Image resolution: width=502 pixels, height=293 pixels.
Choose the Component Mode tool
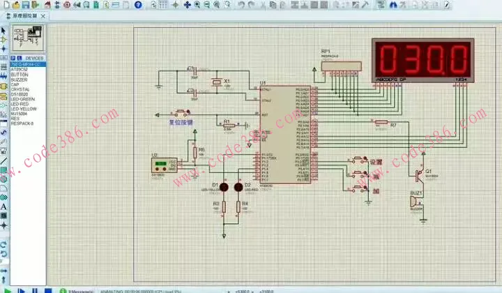point(3,40)
